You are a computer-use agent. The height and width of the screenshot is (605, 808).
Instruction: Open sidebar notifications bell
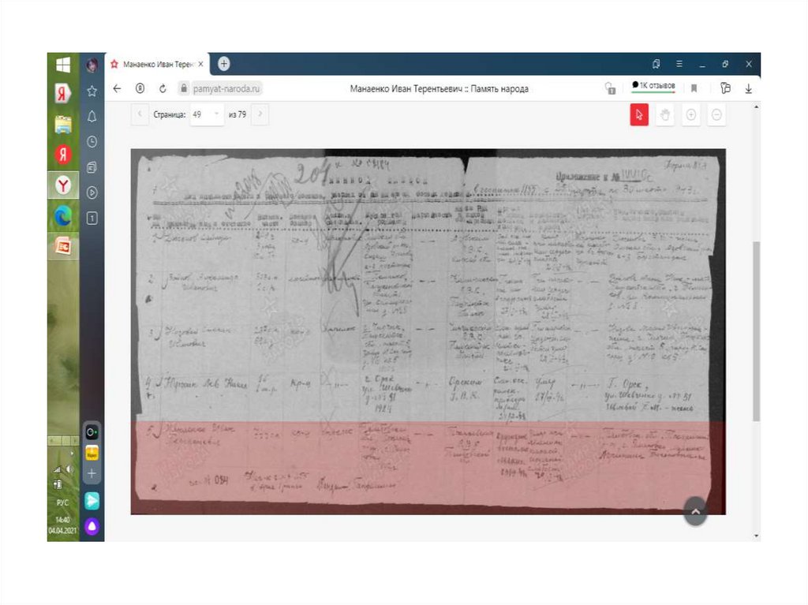click(92, 117)
